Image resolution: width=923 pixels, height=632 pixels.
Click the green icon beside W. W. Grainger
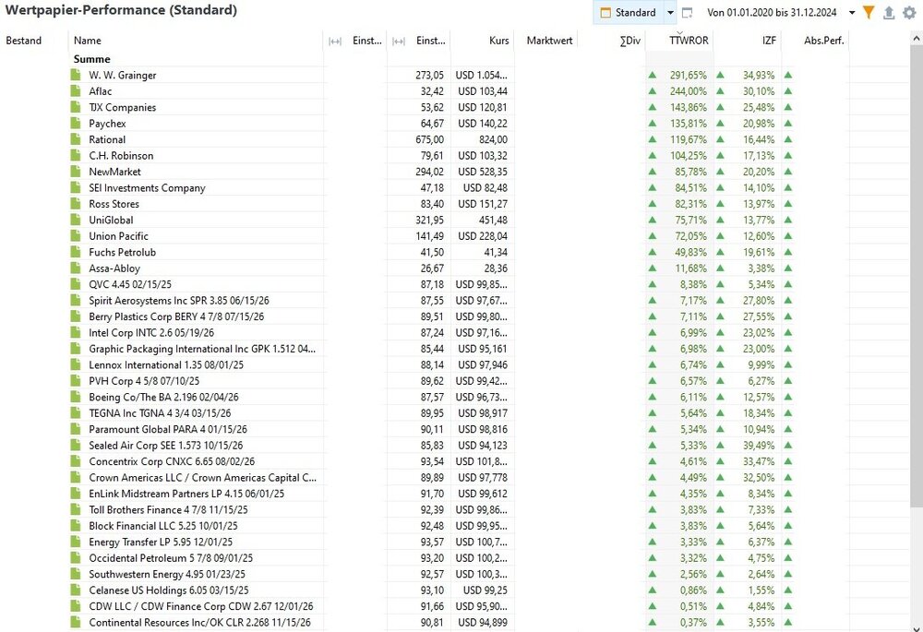coord(76,75)
